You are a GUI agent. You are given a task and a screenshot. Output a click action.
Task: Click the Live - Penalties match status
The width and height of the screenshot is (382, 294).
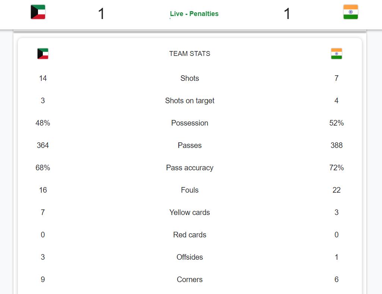point(194,14)
